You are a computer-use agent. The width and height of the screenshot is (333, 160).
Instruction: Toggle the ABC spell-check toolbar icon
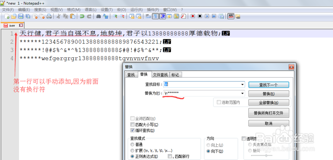click(x=231, y=16)
